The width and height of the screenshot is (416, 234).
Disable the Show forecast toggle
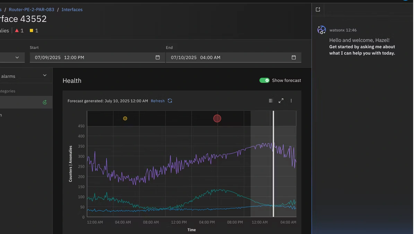point(265,80)
